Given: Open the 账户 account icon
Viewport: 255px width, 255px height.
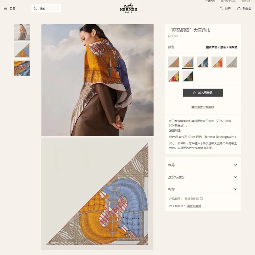Looking at the screenshot, I should click(x=221, y=8).
